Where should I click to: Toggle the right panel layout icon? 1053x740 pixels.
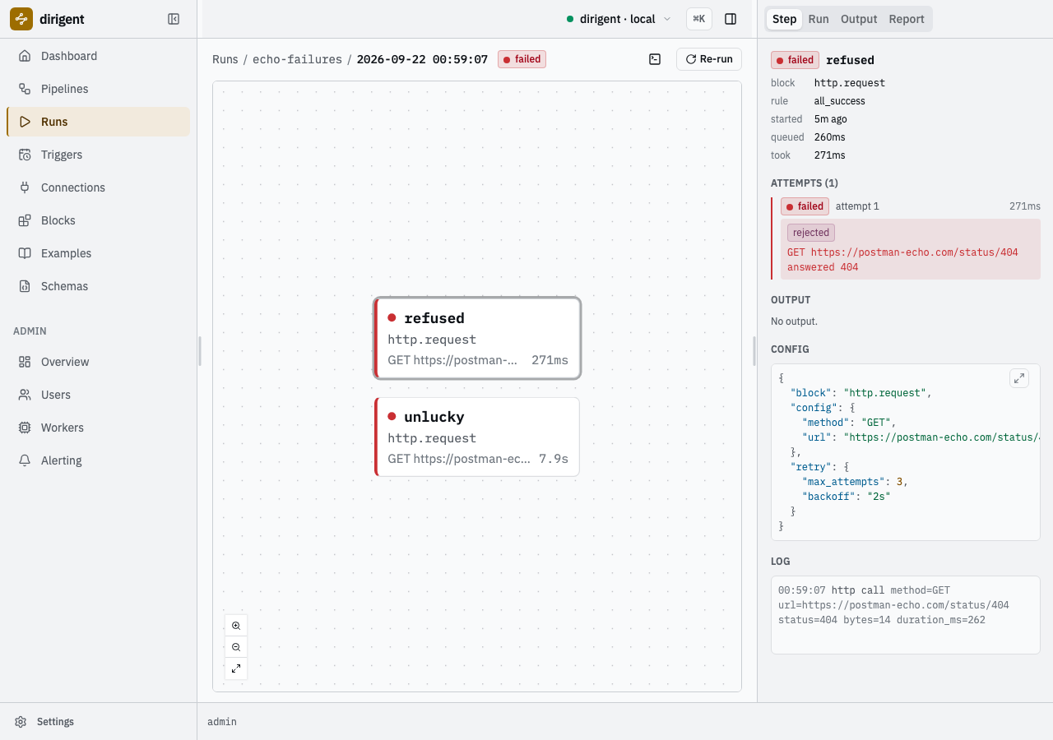(x=731, y=19)
